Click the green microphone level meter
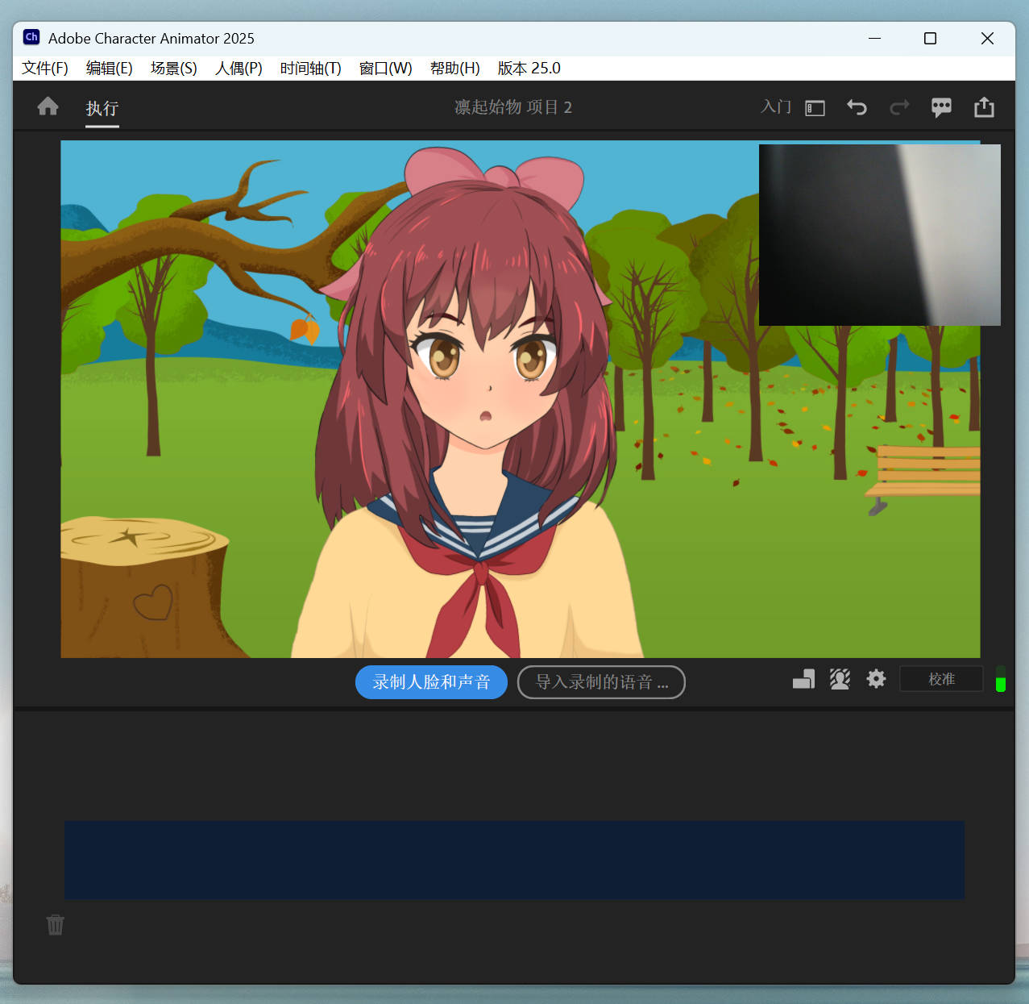The height and width of the screenshot is (1004, 1029). 1001,679
